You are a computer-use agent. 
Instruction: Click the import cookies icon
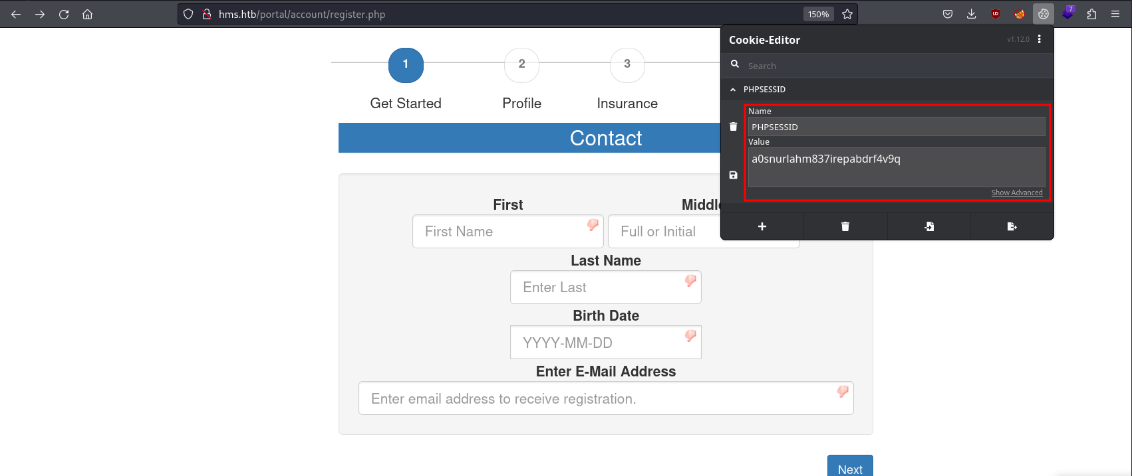(x=929, y=226)
